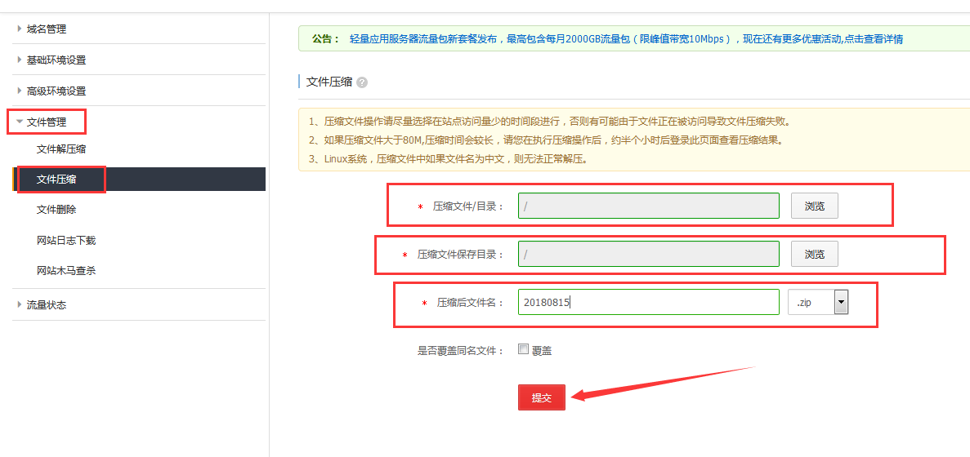This screenshot has height=457, width=970.
Task: Click the note about files larger than 80M
Action: [x=546, y=140]
